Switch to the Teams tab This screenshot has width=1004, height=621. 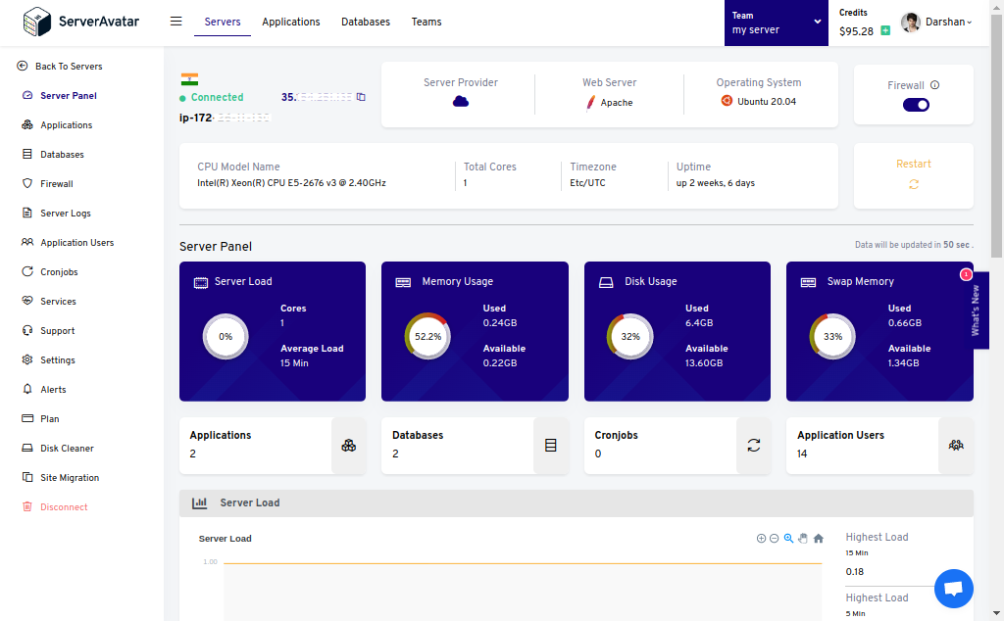pyautogui.click(x=427, y=22)
